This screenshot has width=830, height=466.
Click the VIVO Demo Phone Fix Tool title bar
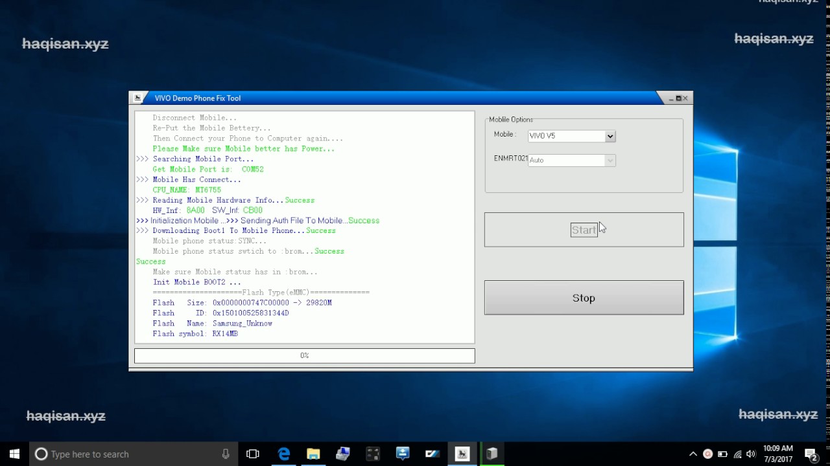[389, 98]
